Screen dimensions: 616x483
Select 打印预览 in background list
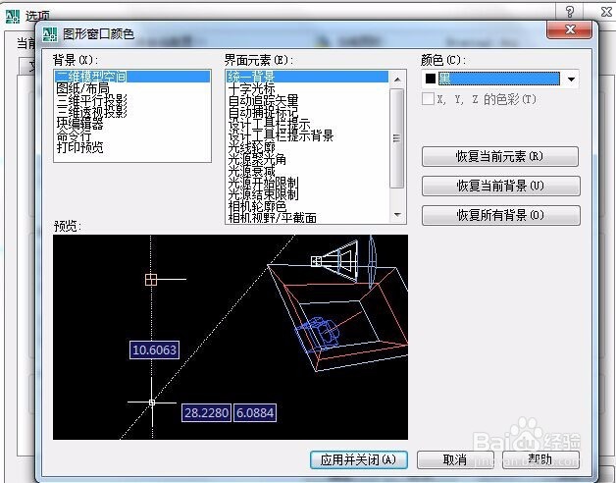click(x=79, y=147)
